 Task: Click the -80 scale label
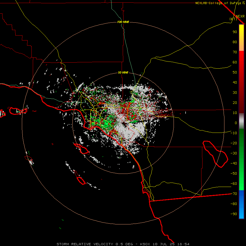[x=234, y=204]
